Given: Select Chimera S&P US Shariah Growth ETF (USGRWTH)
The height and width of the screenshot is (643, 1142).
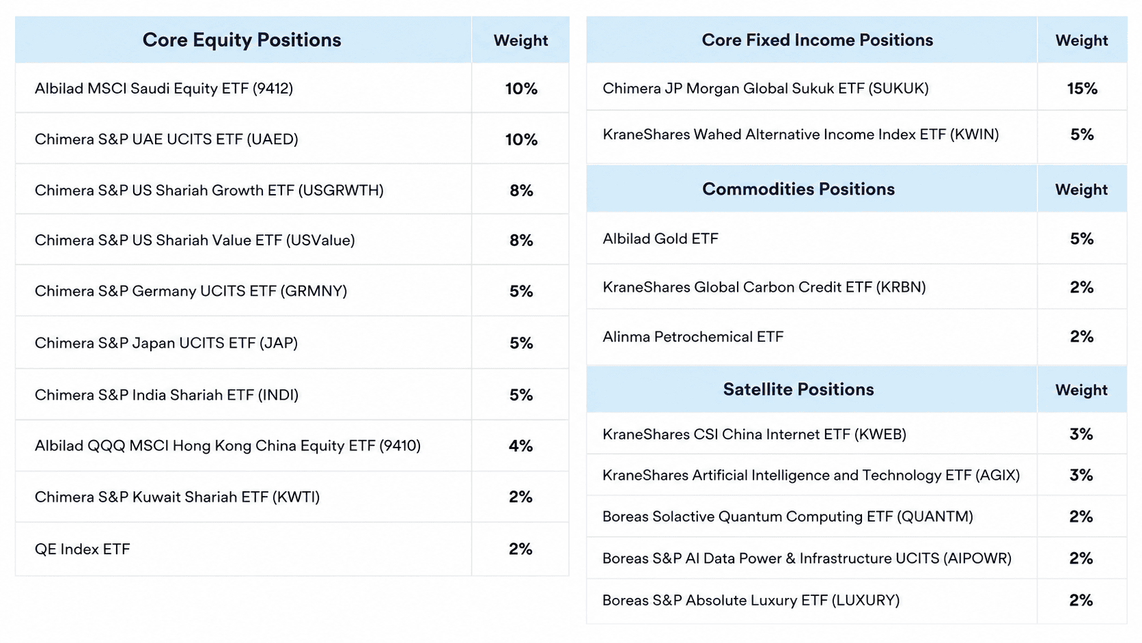Looking at the screenshot, I should 209,190.
